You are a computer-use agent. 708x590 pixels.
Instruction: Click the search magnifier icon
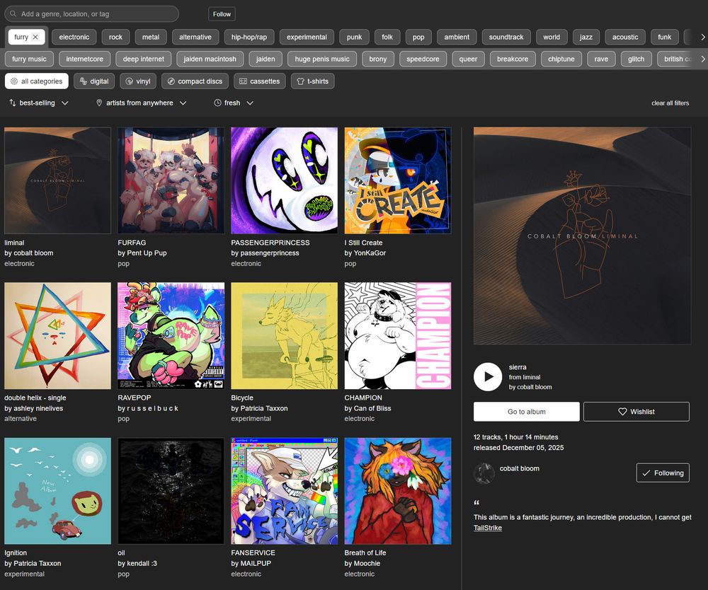(x=13, y=13)
